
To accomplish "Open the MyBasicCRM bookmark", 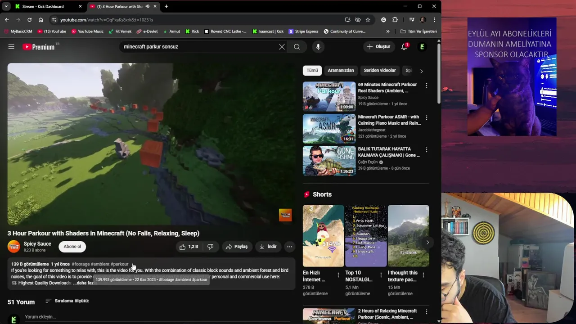I will click(x=18, y=31).
